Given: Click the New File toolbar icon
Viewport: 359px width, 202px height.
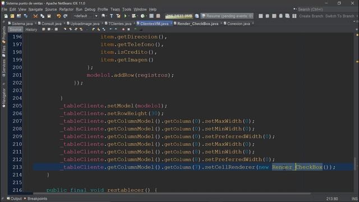Looking at the screenshot, I should 6,16.
